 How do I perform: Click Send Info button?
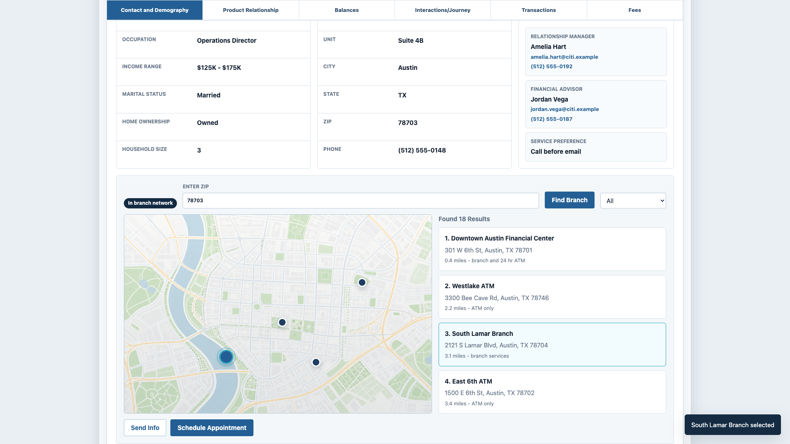(x=145, y=428)
